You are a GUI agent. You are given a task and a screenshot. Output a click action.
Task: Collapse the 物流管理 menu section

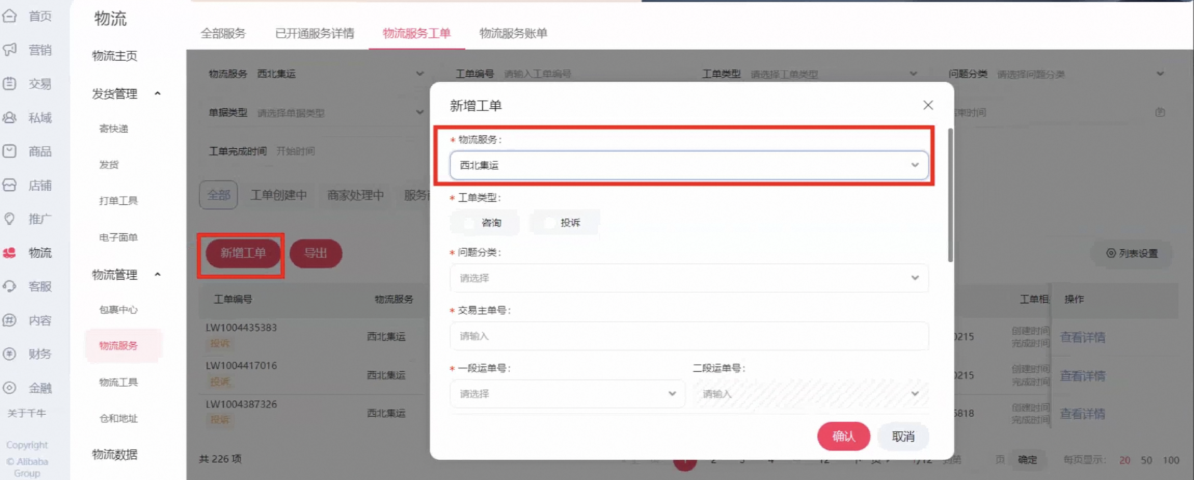click(158, 275)
